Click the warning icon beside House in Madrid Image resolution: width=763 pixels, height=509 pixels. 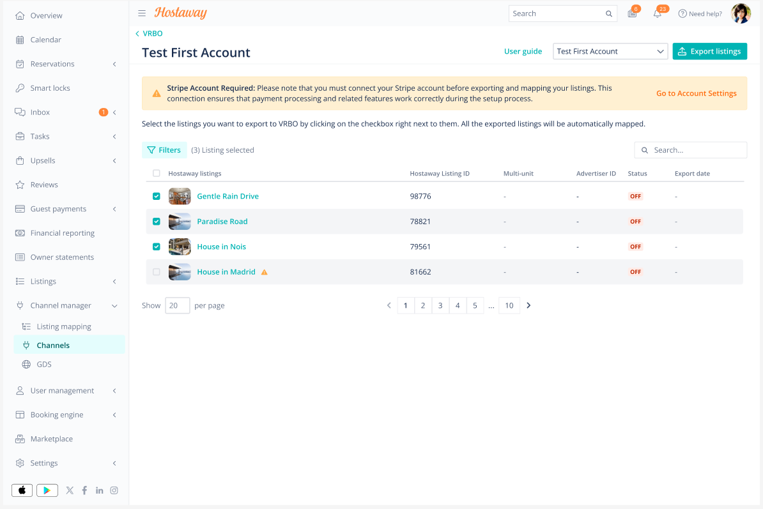click(264, 272)
